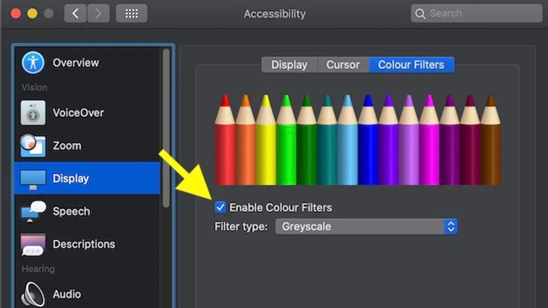The height and width of the screenshot is (308, 548).
Task: Click the Audio speaker icon
Action: [x=33, y=295]
